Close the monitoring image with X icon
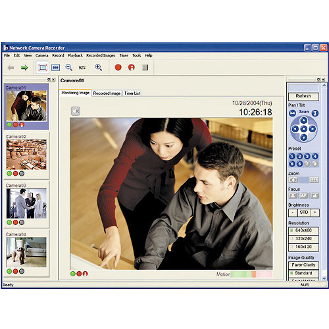The height and width of the screenshot is (329, 329). coord(76,111)
